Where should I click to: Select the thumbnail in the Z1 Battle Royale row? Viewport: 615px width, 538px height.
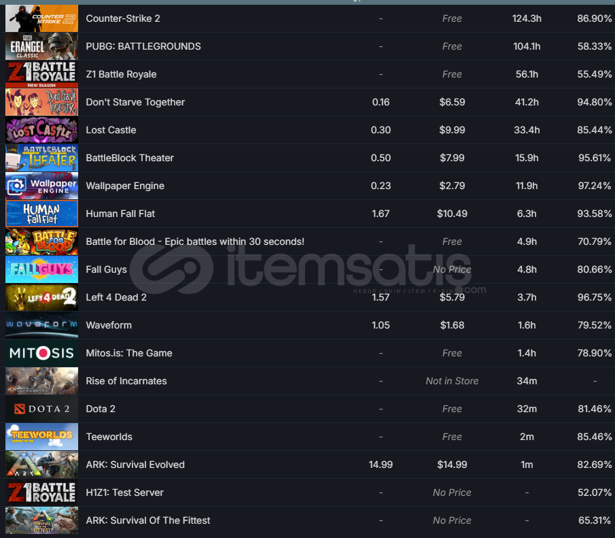[41, 74]
